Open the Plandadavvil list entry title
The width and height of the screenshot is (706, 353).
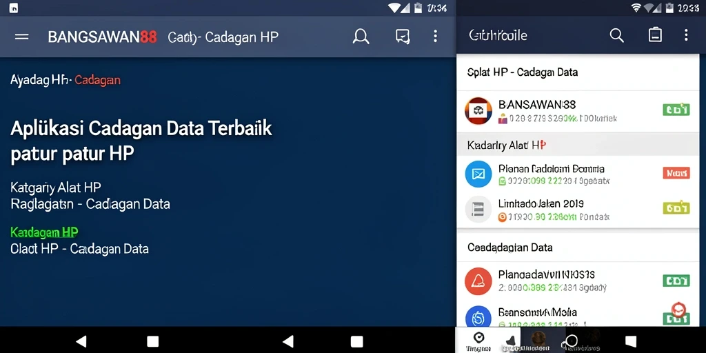tap(546, 274)
